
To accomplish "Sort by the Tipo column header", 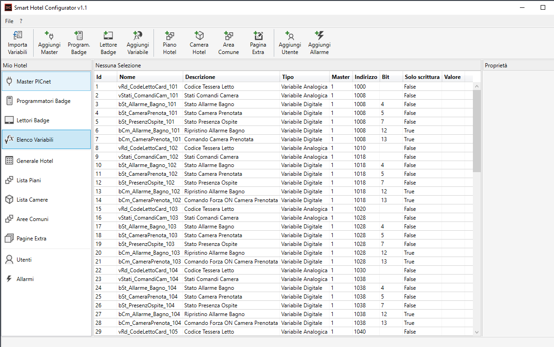I will pos(305,77).
